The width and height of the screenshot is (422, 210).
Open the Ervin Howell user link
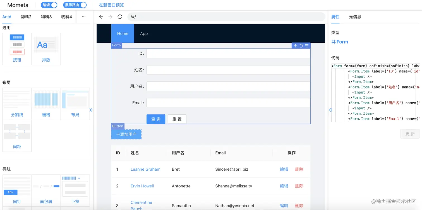coord(142,186)
